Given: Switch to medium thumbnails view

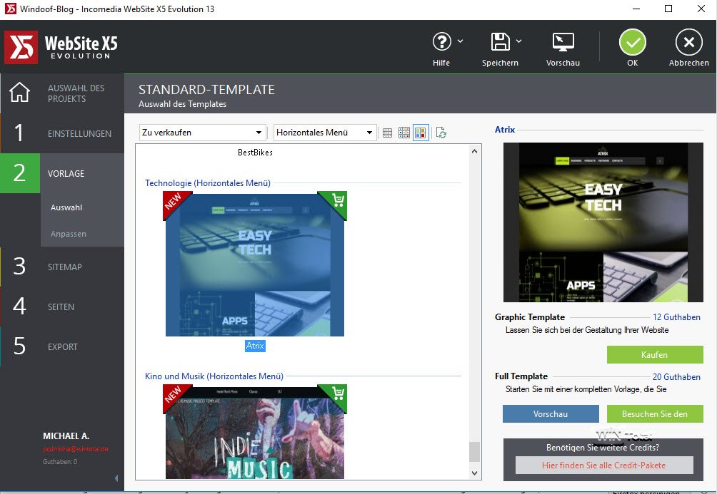Looking at the screenshot, I should pos(404,133).
